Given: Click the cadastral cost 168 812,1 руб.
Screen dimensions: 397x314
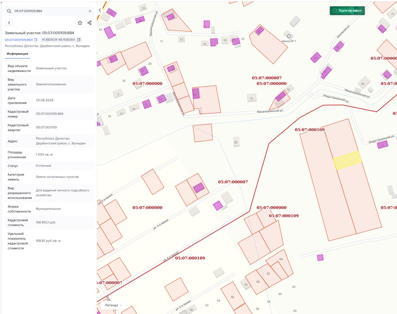Looking at the screenshot, I should tap(46, 222).
